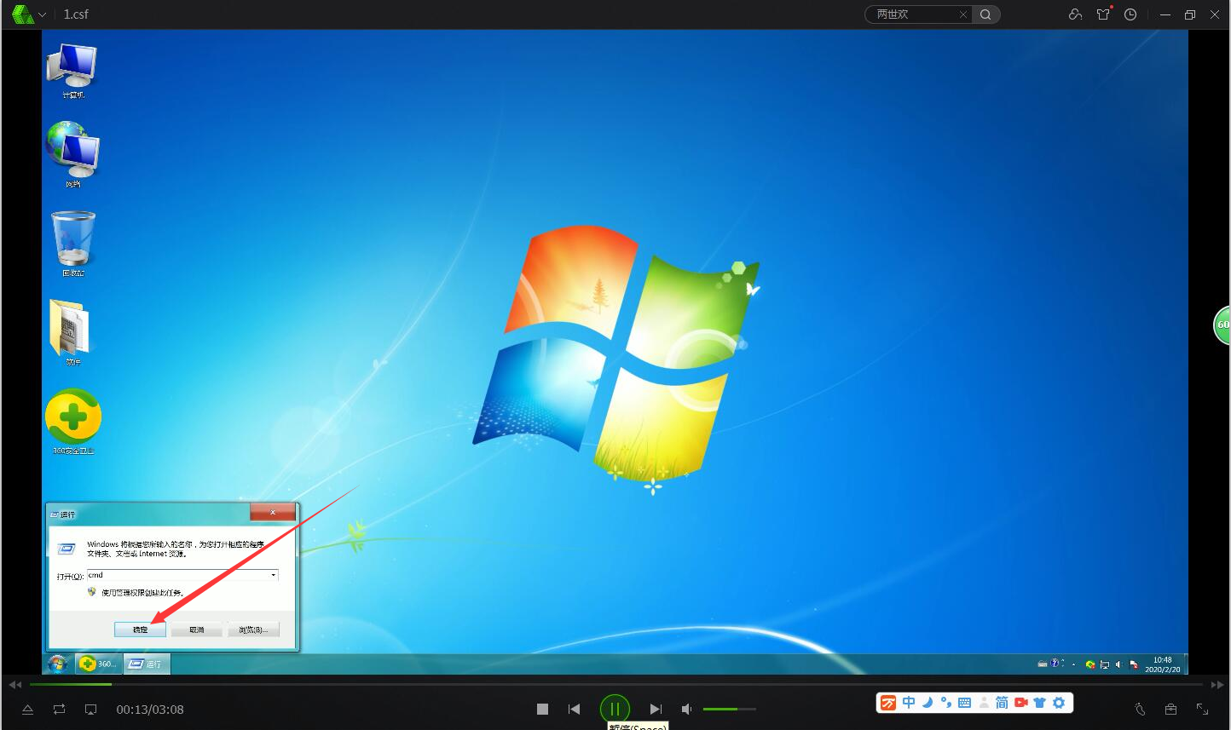1231x730 pixels.
Task: Click the green 60 floating bubble
Action: 1222,325
